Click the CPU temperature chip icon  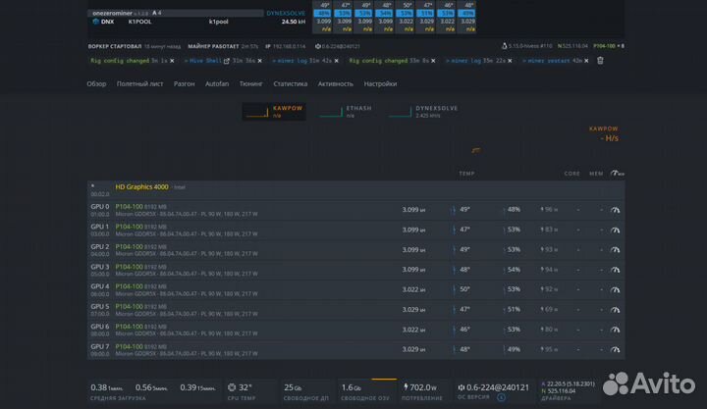(232, 387)
